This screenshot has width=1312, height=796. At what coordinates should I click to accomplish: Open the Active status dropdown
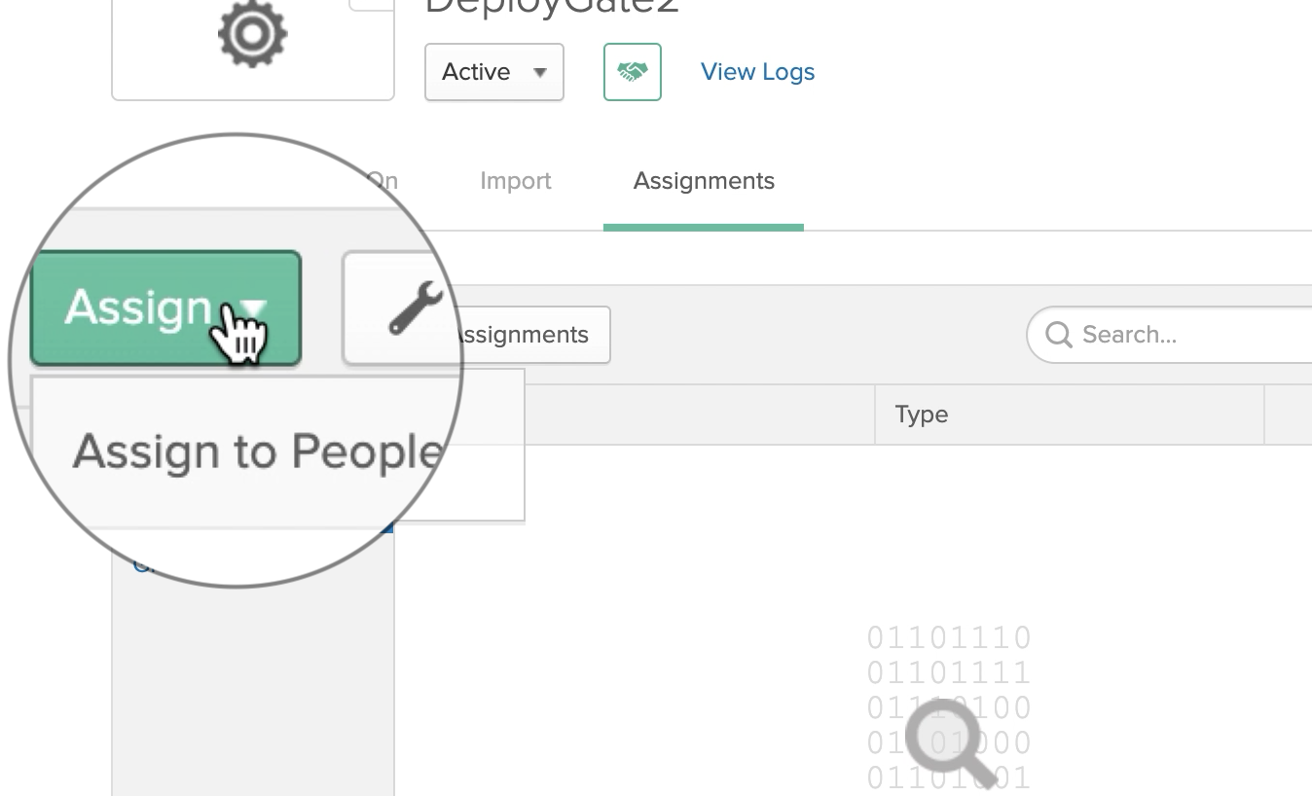(x=493, y=71)
